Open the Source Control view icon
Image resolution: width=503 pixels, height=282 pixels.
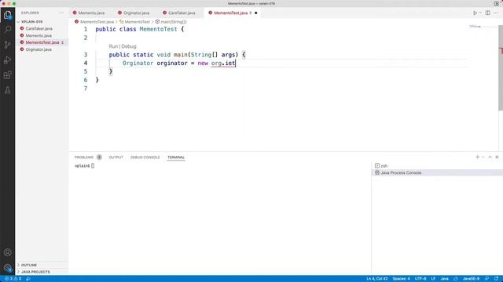point(7,45)
